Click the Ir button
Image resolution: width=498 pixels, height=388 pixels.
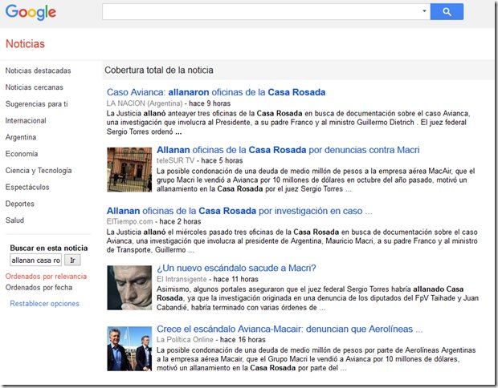(x=72, y=260)
